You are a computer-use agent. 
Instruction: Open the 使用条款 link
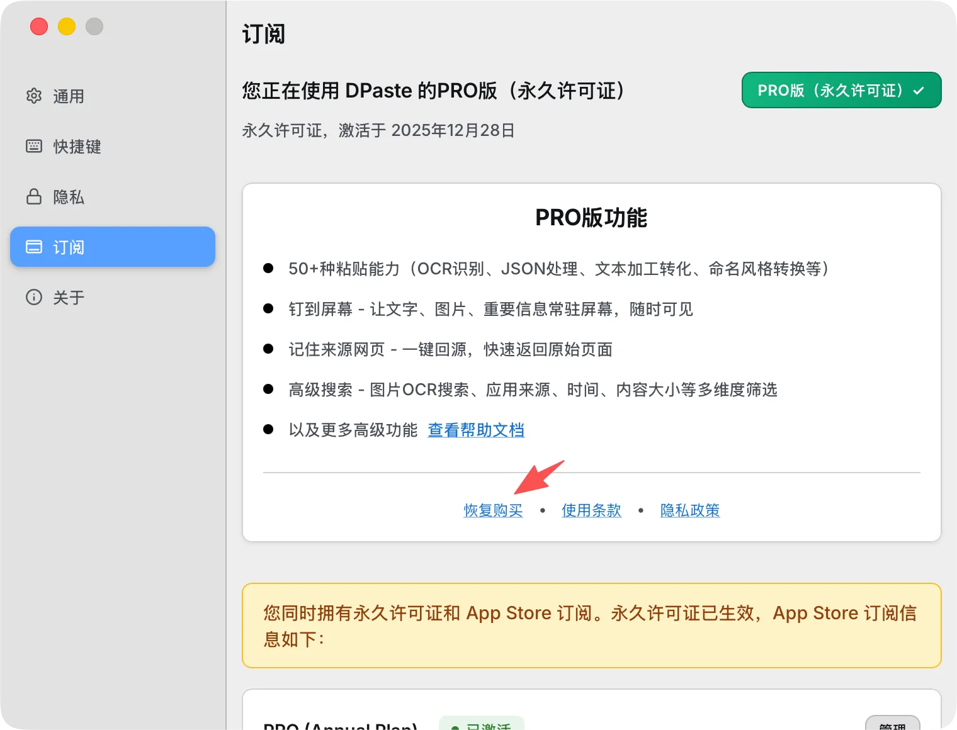(591, 510)
